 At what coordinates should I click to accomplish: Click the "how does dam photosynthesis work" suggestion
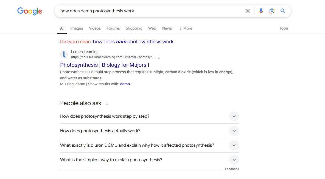click(133, 42)
